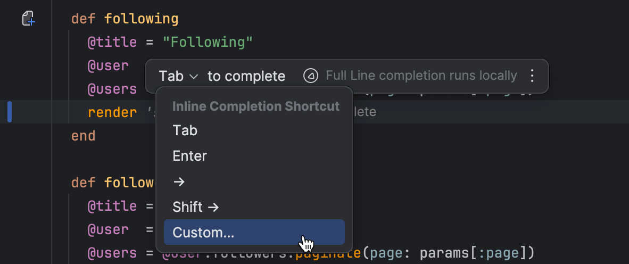629x264 pixels.
Task: Click the 'following' method name at the top
Action: [141, 19]
